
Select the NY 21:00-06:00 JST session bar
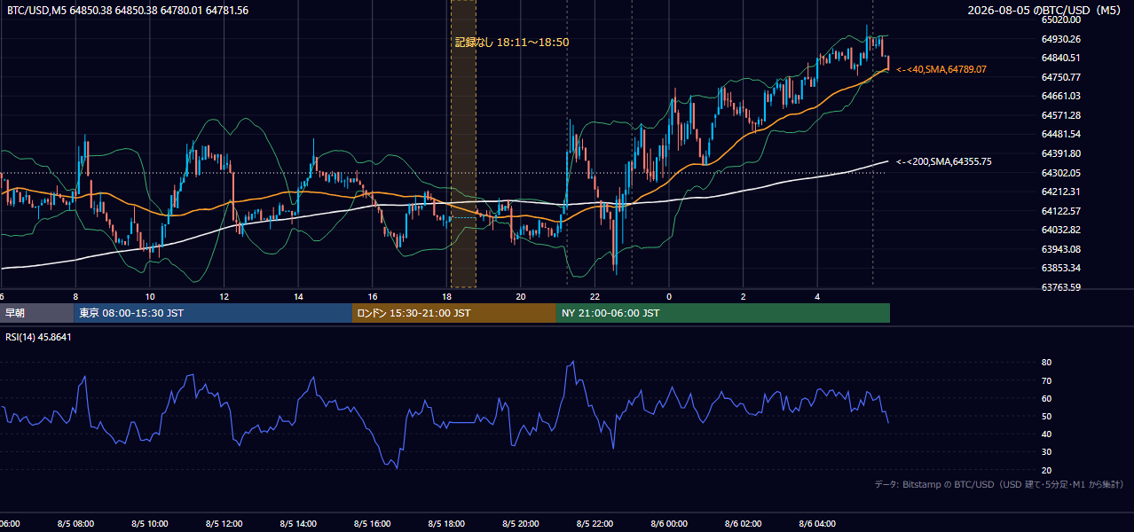pyautogui.click(x=723, y=313)
